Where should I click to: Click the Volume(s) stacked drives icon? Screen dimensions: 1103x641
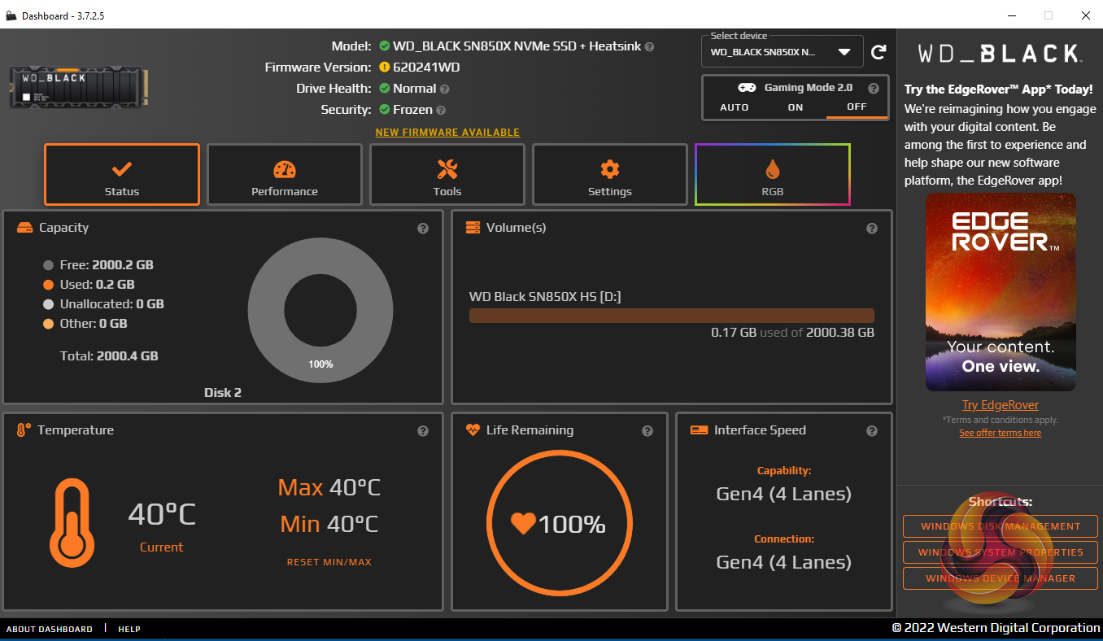473,228
